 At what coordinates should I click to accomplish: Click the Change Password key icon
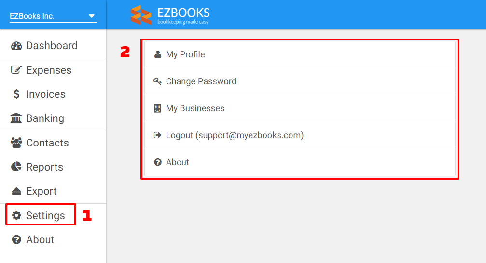point(158,81)
